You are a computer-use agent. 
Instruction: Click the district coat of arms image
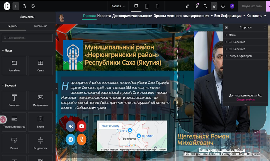click(73, 55)
